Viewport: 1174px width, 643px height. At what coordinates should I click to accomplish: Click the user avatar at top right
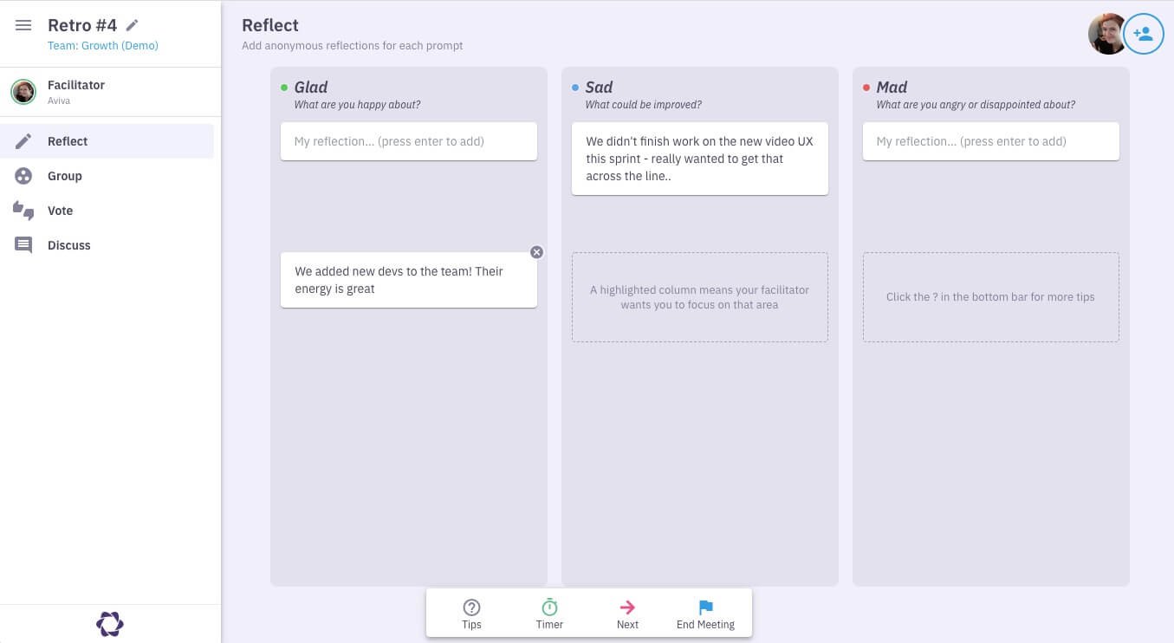(1106, 35)
